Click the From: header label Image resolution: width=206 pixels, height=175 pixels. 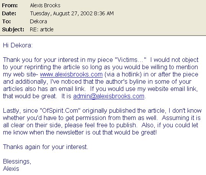(x=10, y=5)
